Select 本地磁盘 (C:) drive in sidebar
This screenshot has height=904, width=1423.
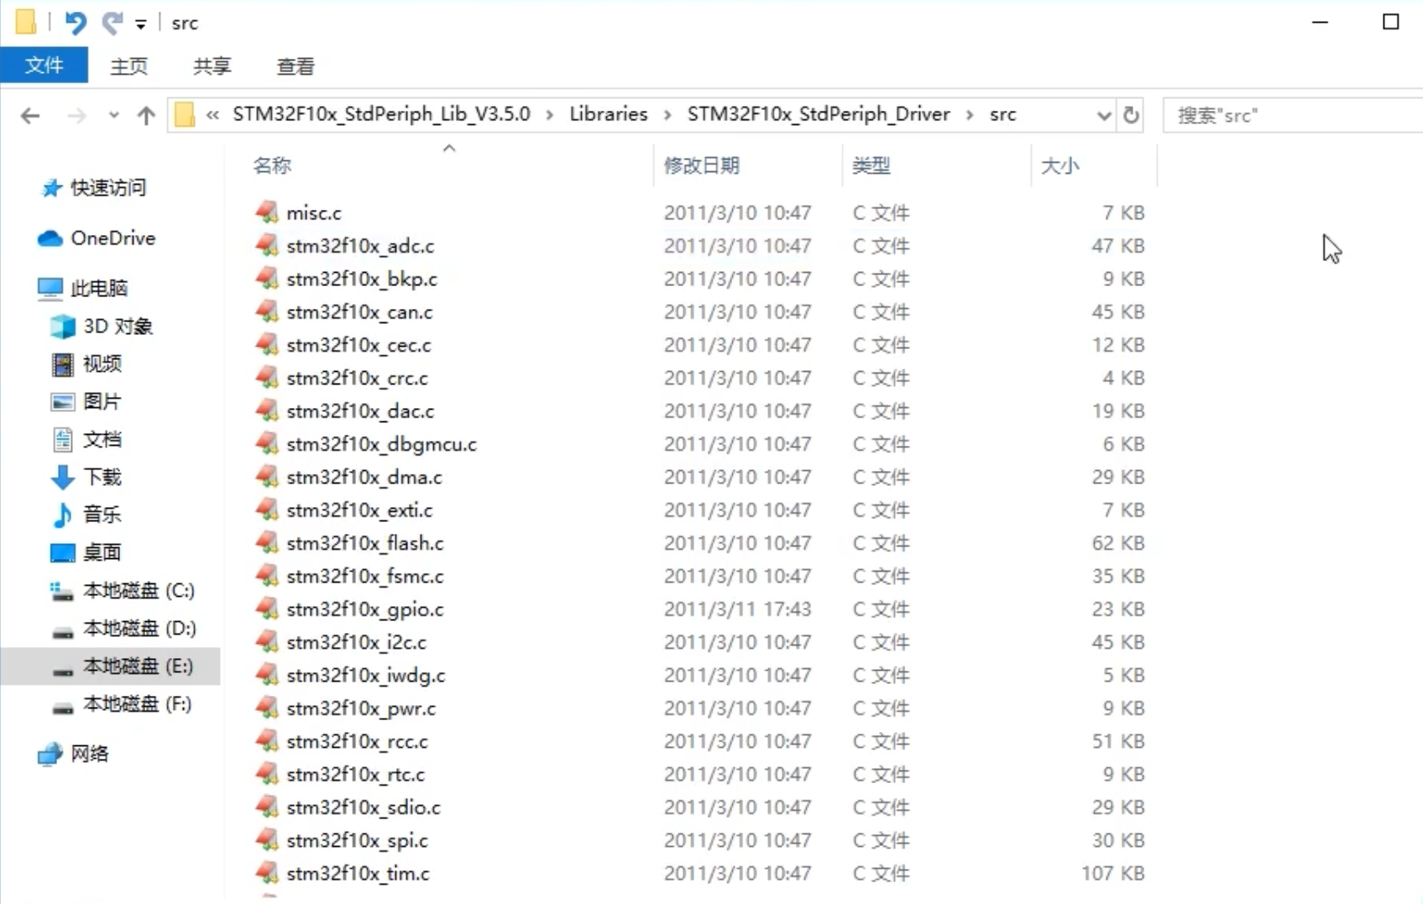123,591
